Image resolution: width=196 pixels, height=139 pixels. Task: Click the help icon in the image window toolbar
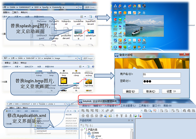93,66
